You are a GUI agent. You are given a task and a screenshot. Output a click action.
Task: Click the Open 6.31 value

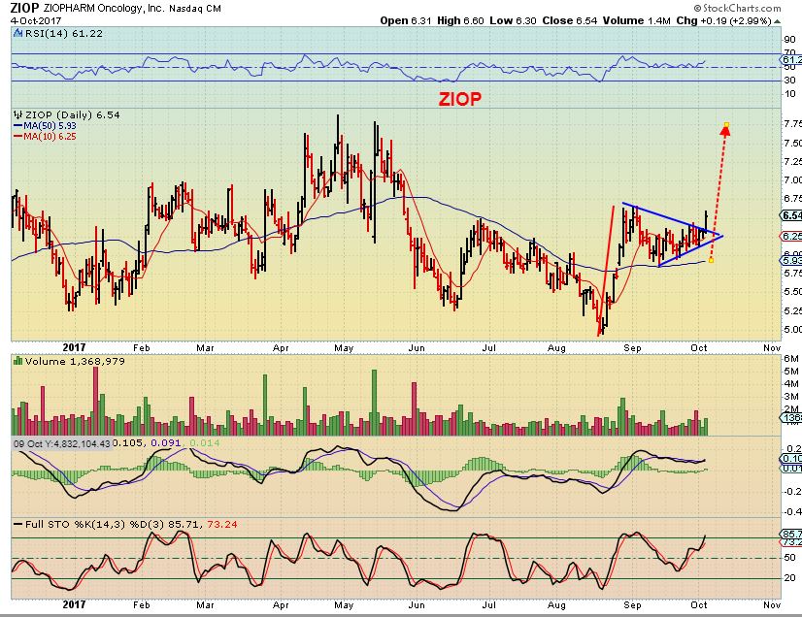pyautogui.click(x=406, y=21)
